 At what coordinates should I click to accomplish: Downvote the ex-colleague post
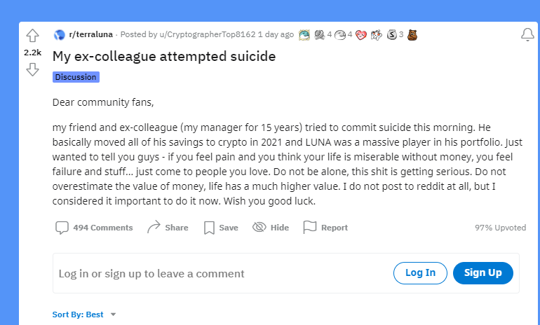[x=32, y=69]
